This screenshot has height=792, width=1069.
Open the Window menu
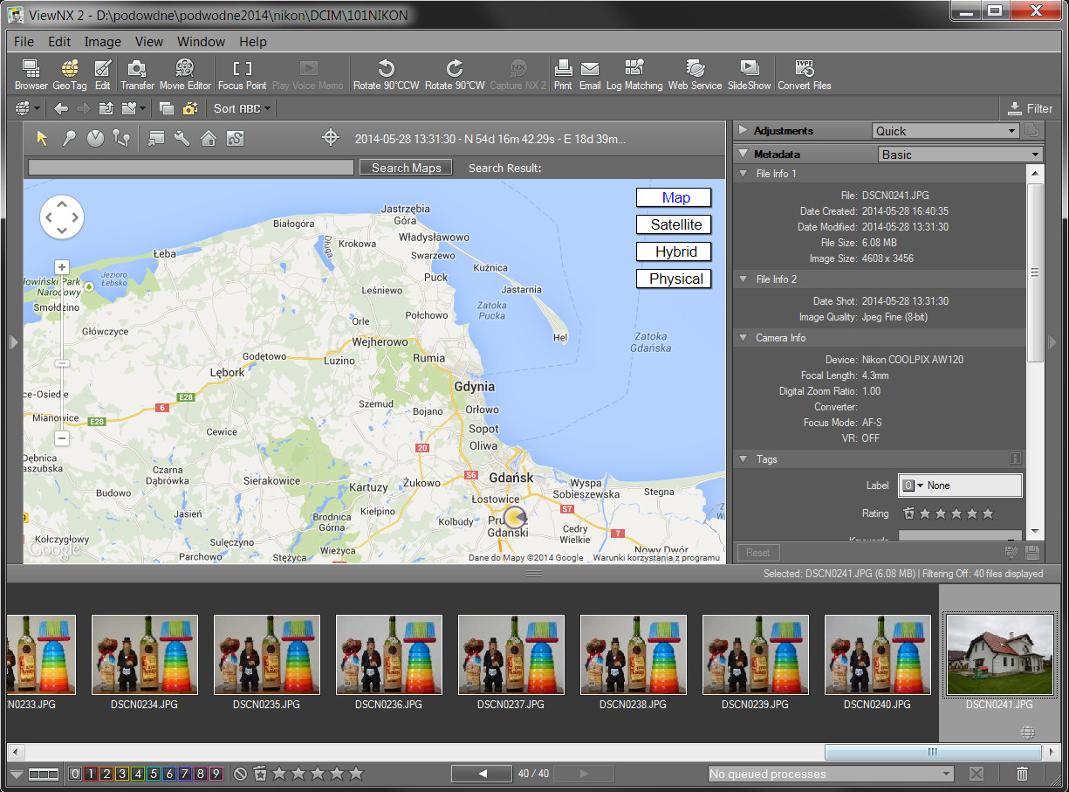201,41
